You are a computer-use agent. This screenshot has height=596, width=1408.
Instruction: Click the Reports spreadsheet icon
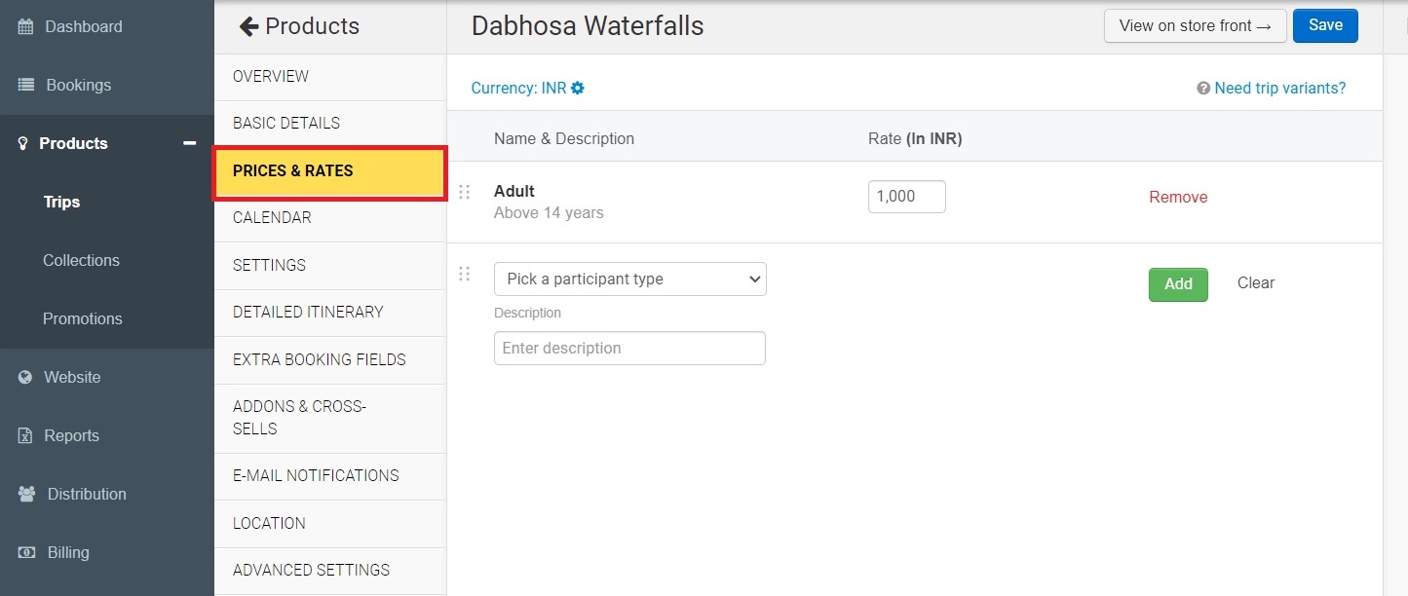(26, 435)
